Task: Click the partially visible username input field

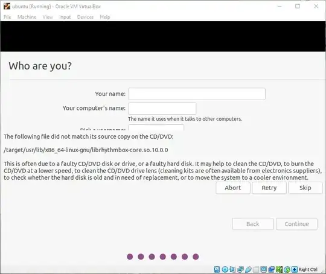Action: [x=156, y=127]
